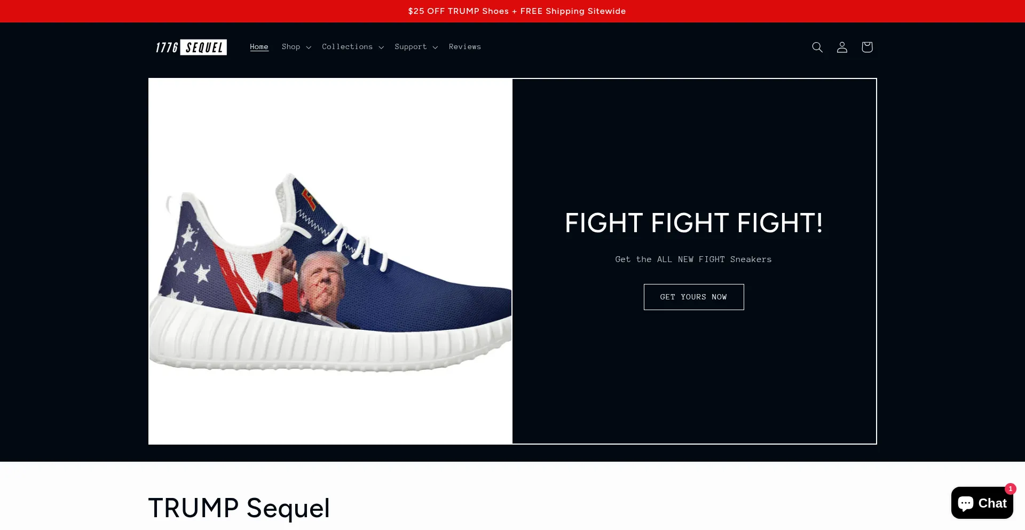Click the chat notification badge
The width and height of the screenshot is (1025, 530).
click(x=1010, y=488)
